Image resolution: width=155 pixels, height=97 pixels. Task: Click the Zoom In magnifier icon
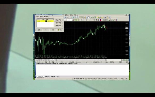76,17
